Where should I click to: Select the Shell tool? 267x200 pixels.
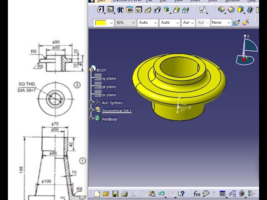[250, 9]
